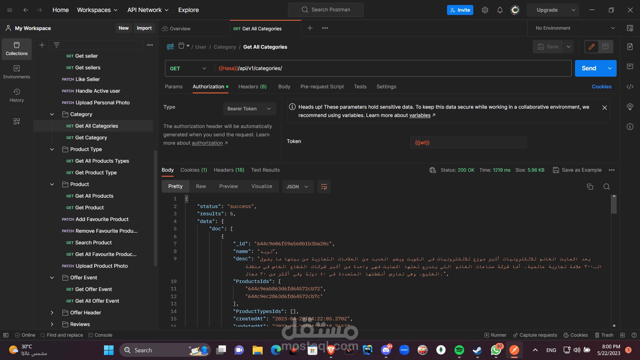The width and height of the screenshot is (640, 360).
Task: Open the Pre-request Script tab
Action: [322, 87]
